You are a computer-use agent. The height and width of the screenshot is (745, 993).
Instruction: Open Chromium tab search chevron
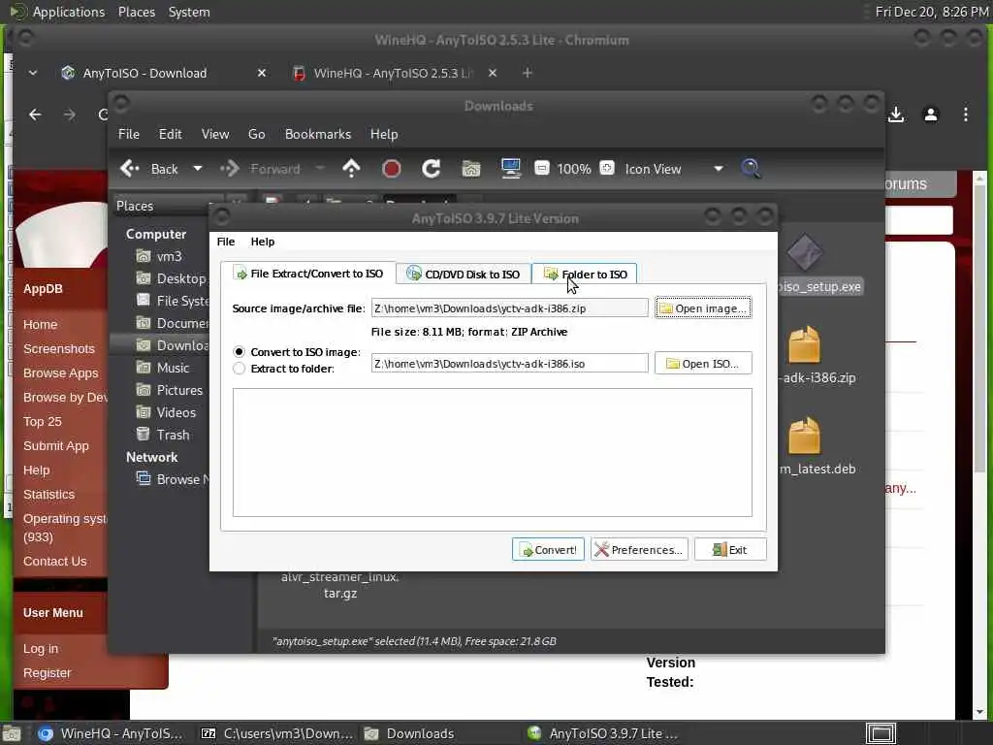click(33, 73)
